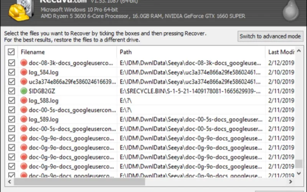
Task: Uncheck the uc3a374e866a29 file checkbox
Action: 12,81
